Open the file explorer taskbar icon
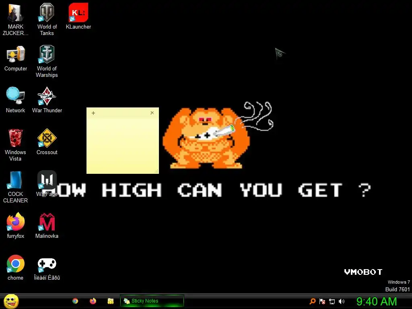The width and height of the screenshot is (412, 309). 111,301
